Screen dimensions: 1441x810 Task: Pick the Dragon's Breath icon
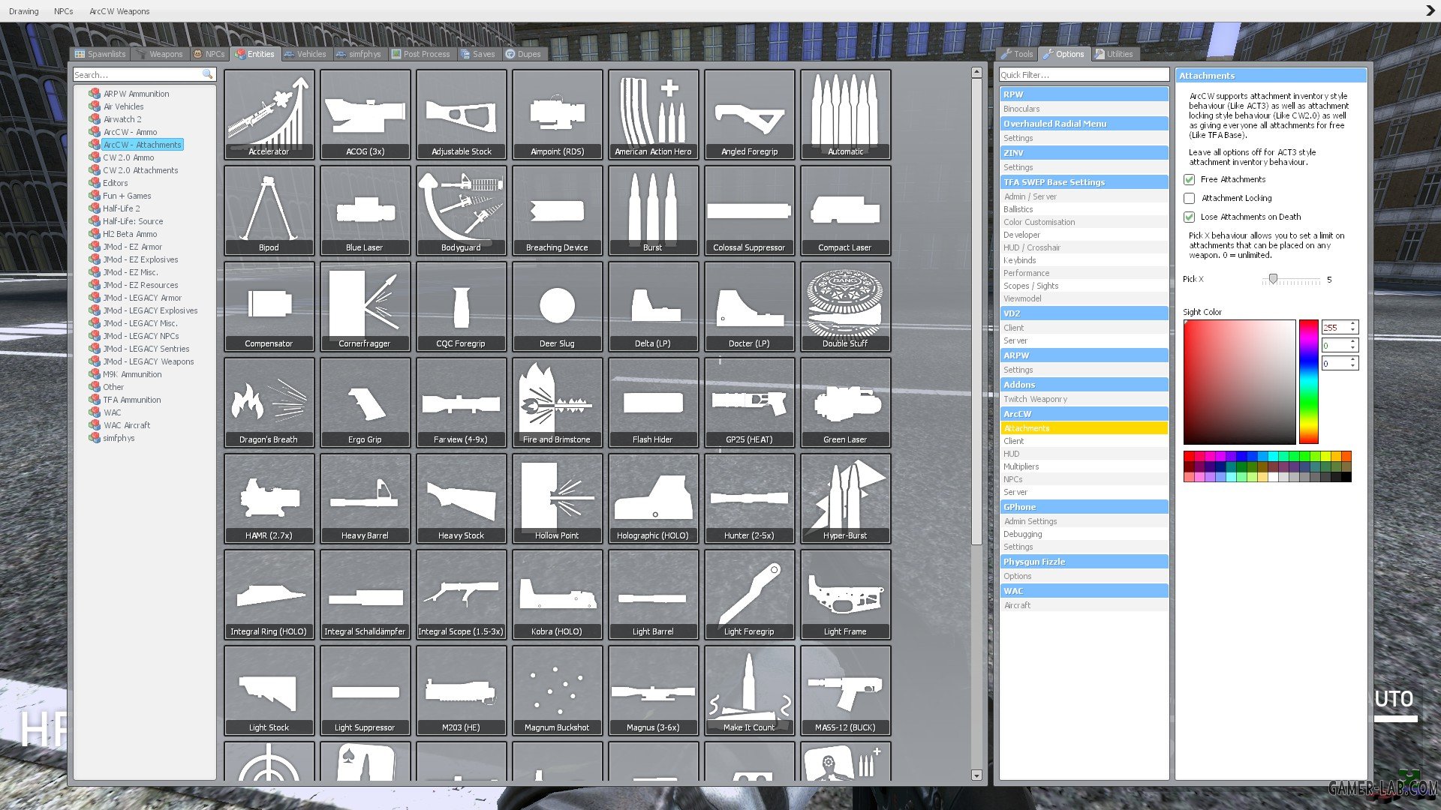[269, 402]
